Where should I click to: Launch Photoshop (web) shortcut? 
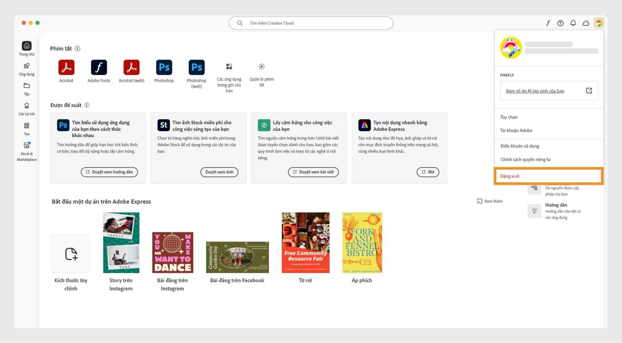(196, 68)
